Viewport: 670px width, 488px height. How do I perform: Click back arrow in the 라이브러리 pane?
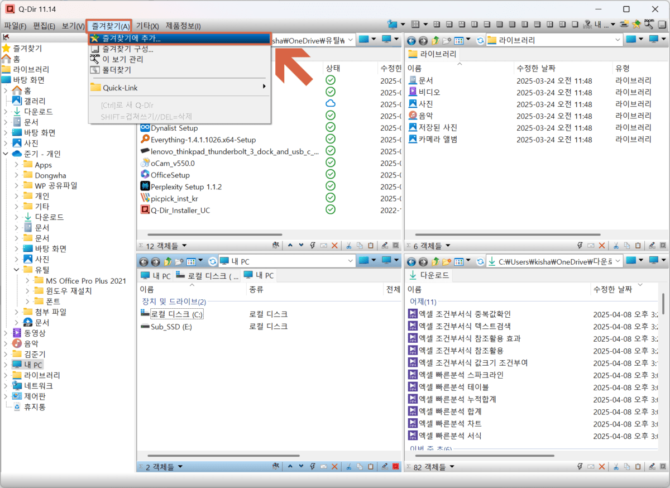411,40
